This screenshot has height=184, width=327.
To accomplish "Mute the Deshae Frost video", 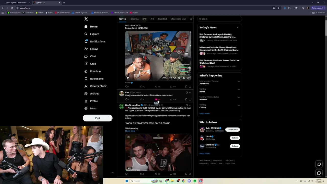I will click(x=175, y=78).
